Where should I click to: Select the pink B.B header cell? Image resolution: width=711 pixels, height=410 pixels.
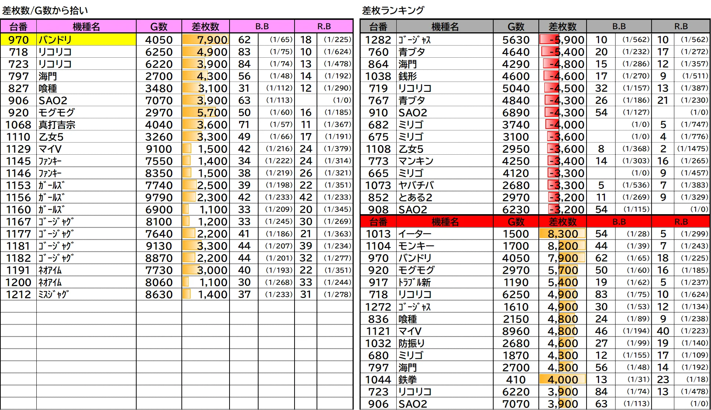(x=262, y=26)
